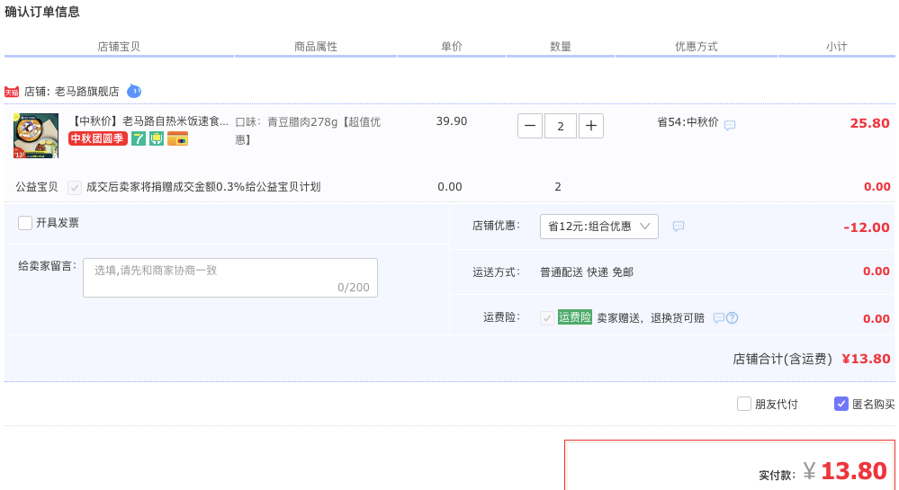Click the 普通配送 快递 免邮 shipping text
The height and width of the screenshot is (490, 899).
pos(587,272)
